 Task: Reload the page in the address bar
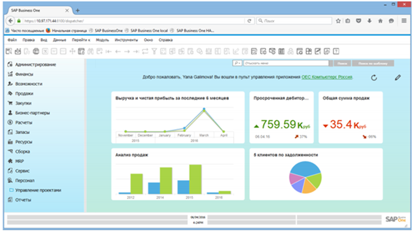(249, 21)
